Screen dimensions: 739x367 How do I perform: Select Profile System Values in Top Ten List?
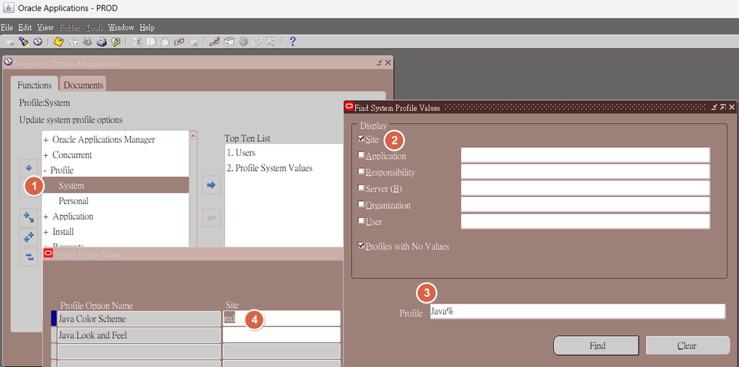(x=270, y=168)
